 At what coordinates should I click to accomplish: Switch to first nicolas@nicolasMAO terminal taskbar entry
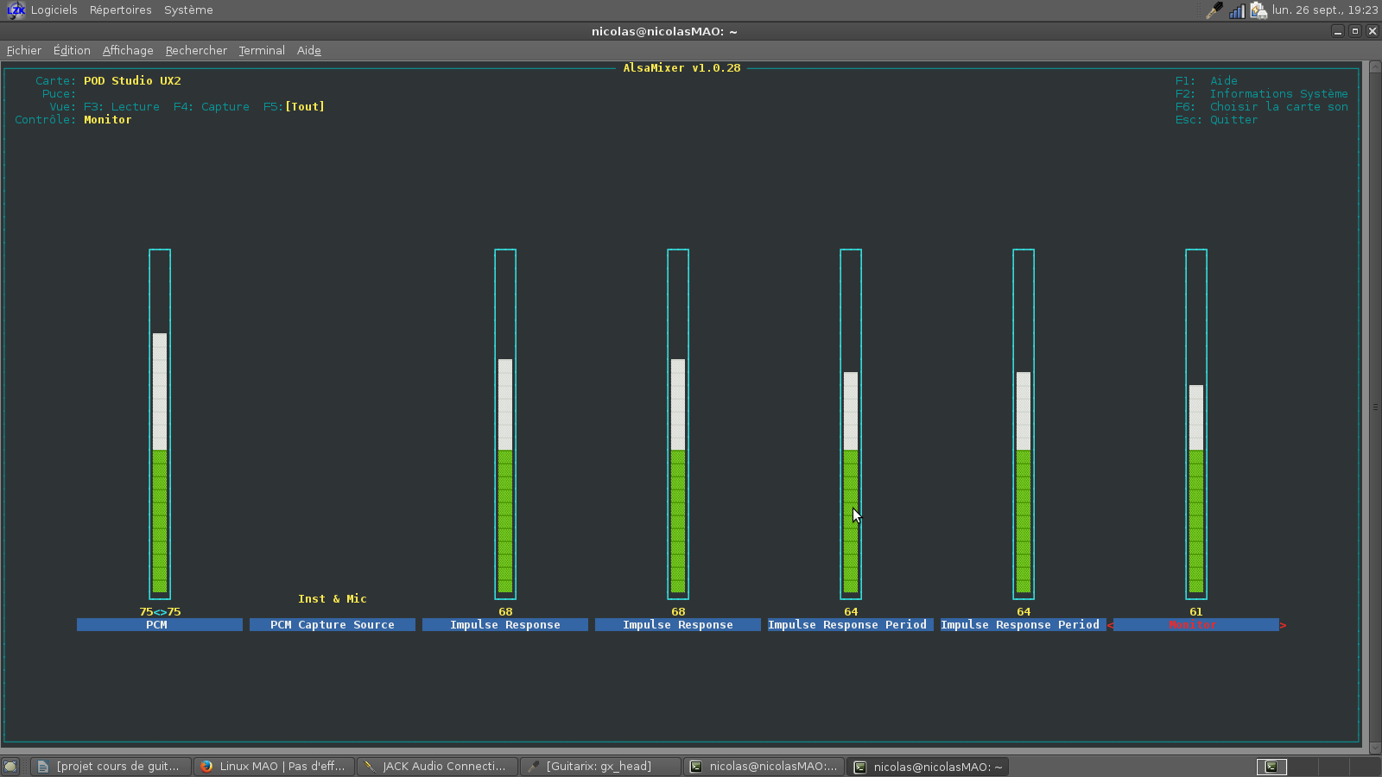764,767
